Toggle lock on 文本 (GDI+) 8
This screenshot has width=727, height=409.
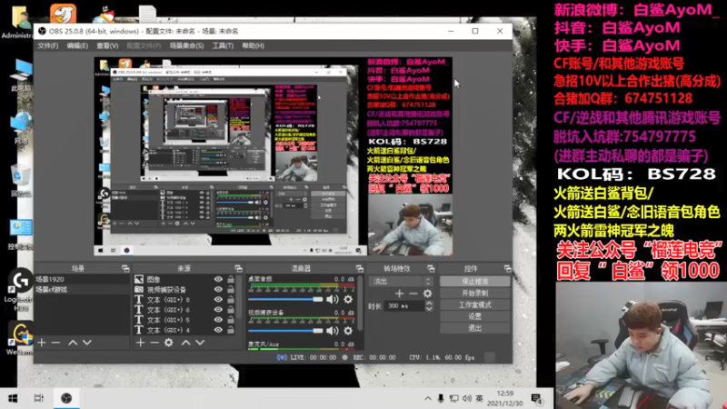pos(231,300)
